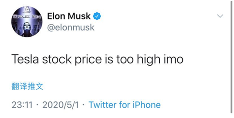234x118 pixels.
Task: Click the word "Tesla" in the tweet
Action: [25, 59]
